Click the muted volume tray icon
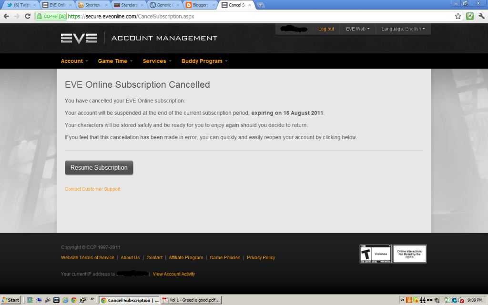The width and height of the screenshot is (488, 305). 461,300
